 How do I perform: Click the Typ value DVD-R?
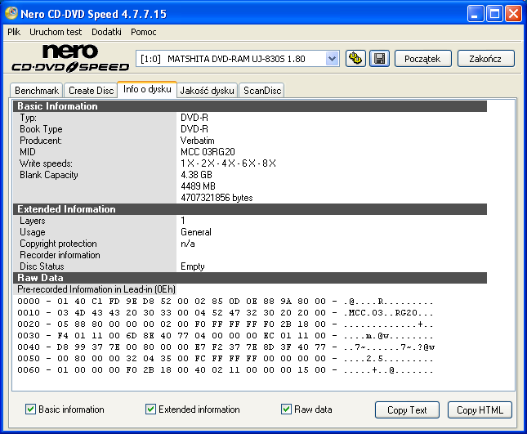click(x=194, y=118)
